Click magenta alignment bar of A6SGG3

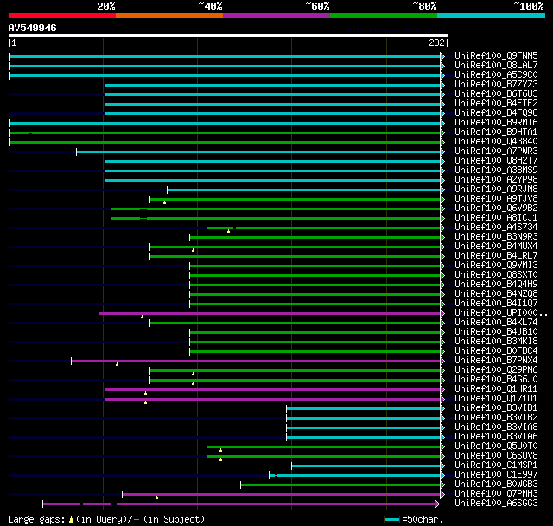click(x=238, y=504)
